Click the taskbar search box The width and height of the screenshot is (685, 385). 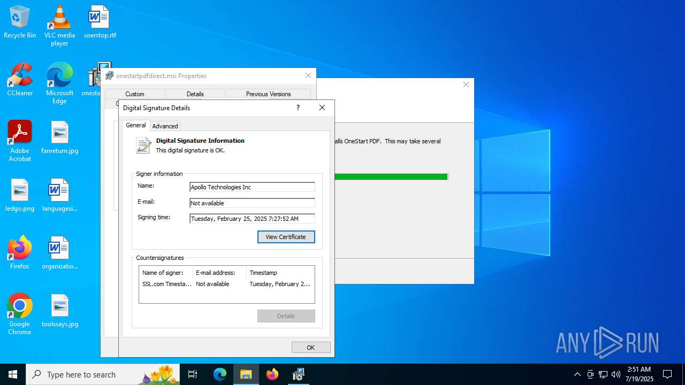[x=103, y=374]
